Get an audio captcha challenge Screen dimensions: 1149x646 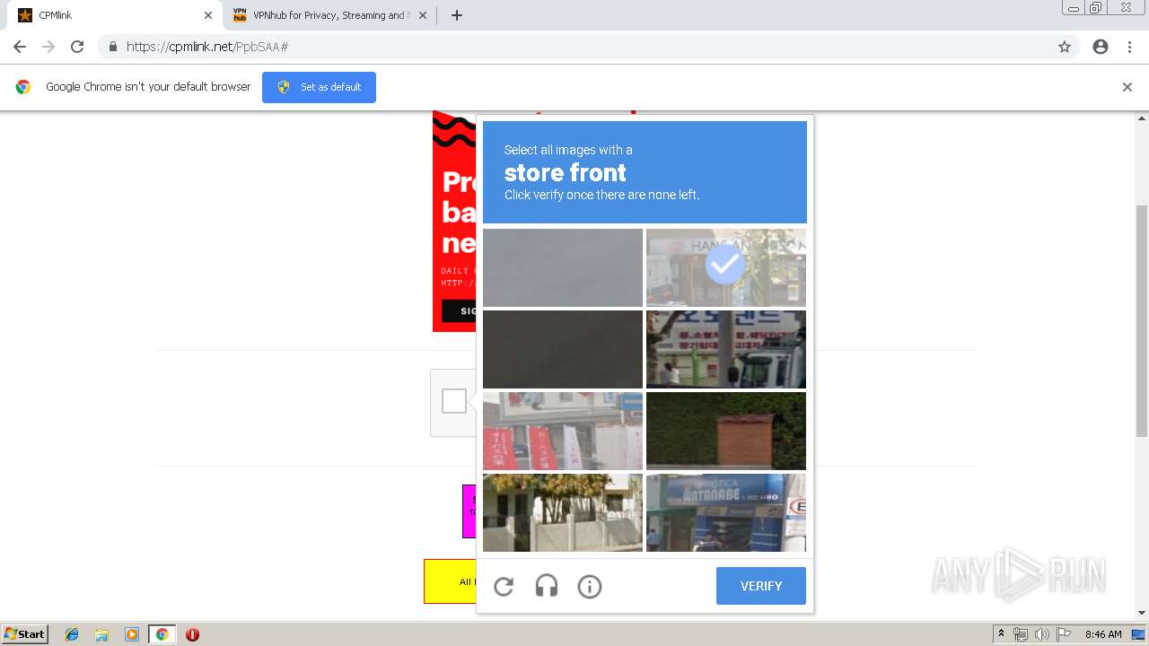(x=547, y=587)
